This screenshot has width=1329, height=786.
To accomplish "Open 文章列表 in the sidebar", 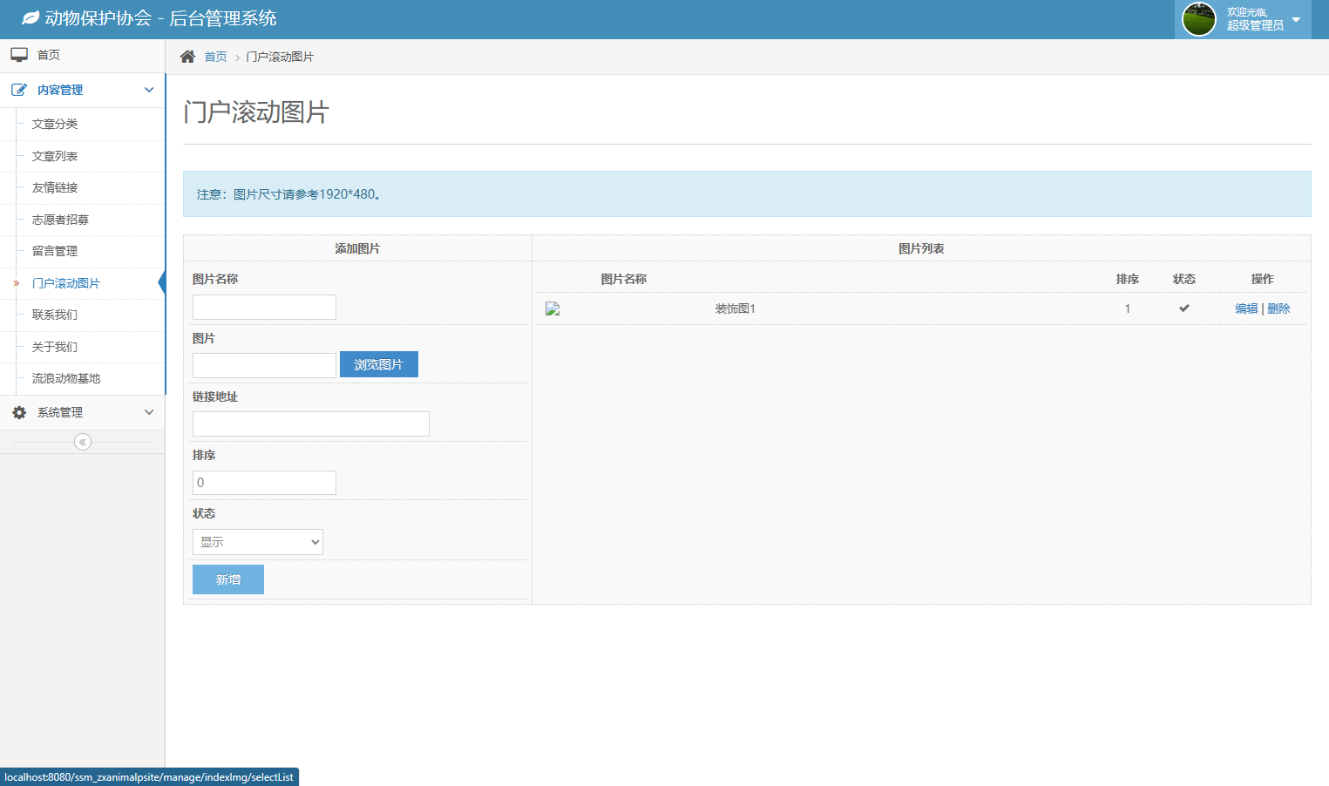I will (55, 156).
